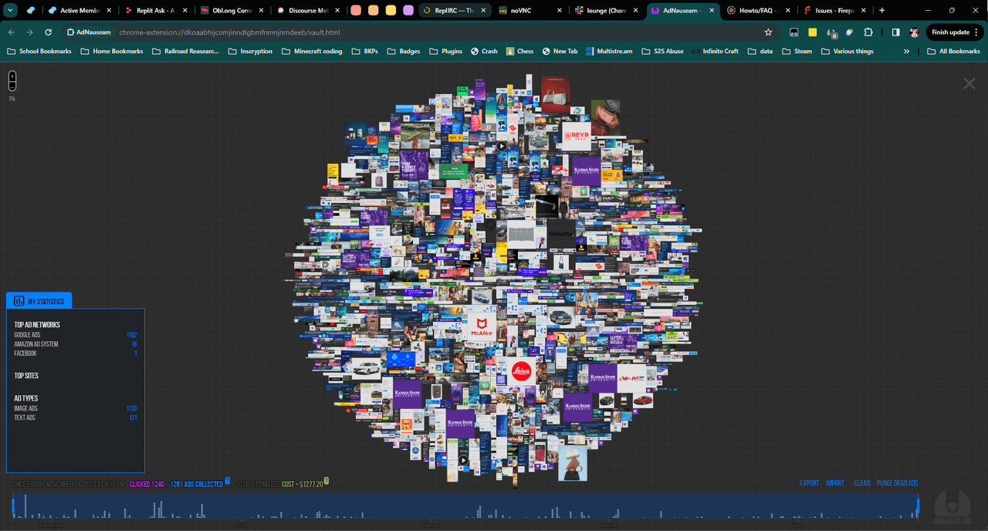Open the browser Extensions puzzle icon
This screenshot has width=988, height=531.
[x=868, y=32]
